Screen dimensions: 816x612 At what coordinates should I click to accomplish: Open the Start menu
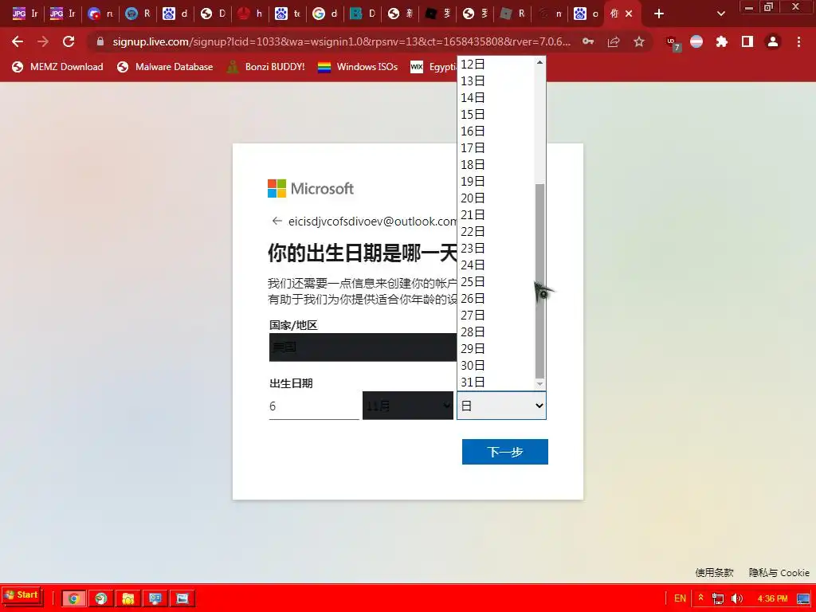point(22,595)
